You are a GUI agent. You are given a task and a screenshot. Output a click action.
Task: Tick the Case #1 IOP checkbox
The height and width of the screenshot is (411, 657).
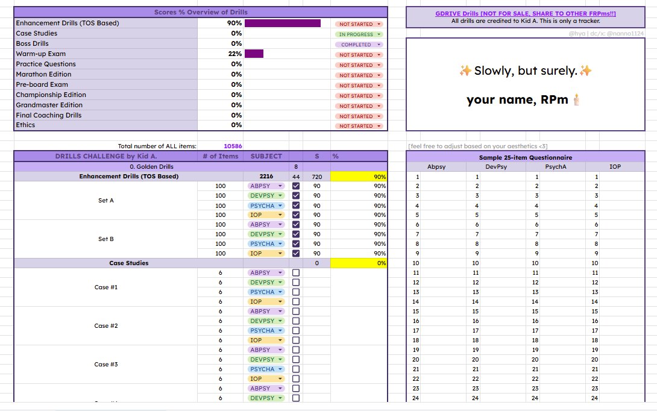[296, 301]
